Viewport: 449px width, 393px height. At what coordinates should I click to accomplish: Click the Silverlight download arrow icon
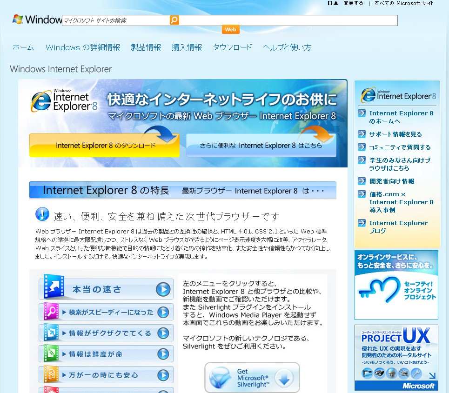284,379
